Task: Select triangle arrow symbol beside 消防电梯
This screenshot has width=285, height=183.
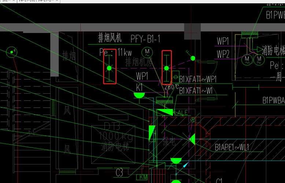Action: click(x=260, y=49)
